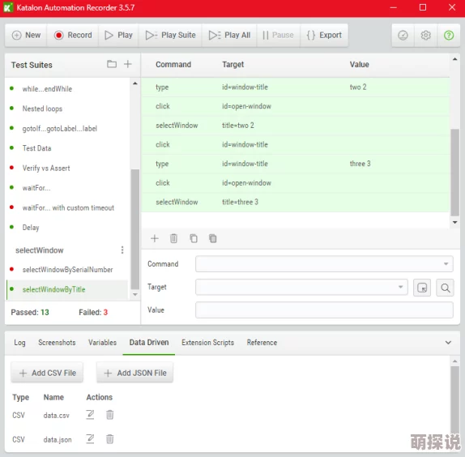Open the Extension Scripts tab

[x=207, y=343]
